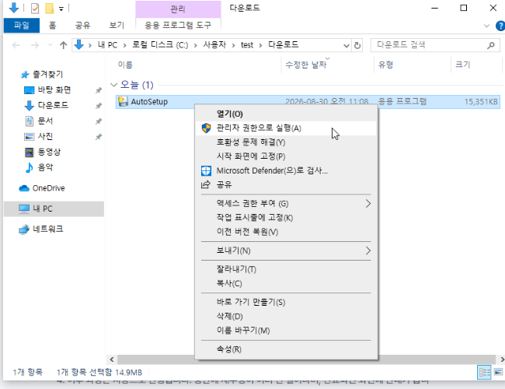The height and width of the screenshot is (389, 505).
Task: Expand the 보내기(N) submenu
Action: 286,251
